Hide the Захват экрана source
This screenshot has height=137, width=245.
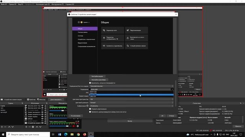pyautogui.click(x=42, y=116)
